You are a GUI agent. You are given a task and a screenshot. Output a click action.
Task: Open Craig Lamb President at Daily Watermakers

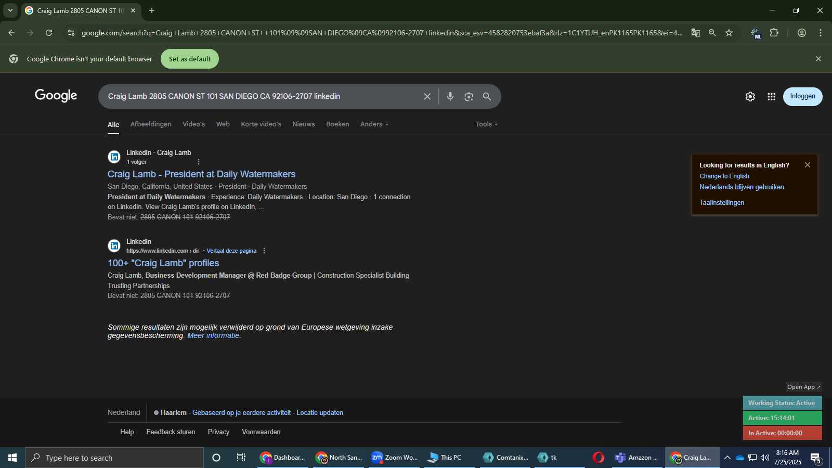[x=201, y=174]
